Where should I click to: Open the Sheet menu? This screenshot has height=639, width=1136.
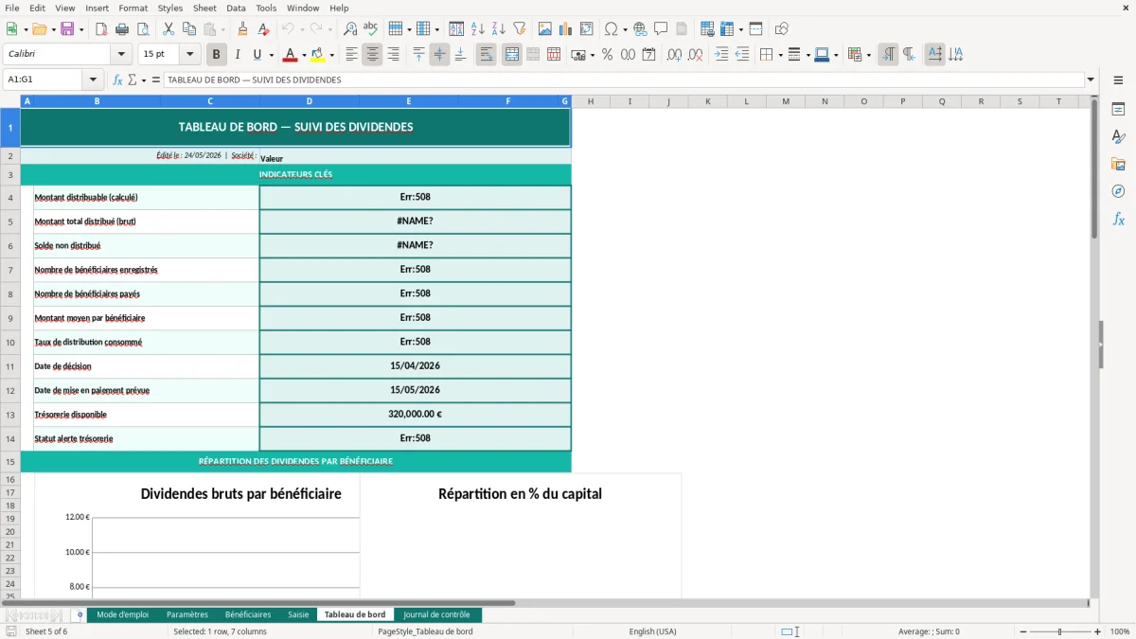point(204,8)
